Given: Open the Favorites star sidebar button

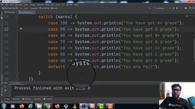Looking at the screenshot, I should click(x=2, y=91).
